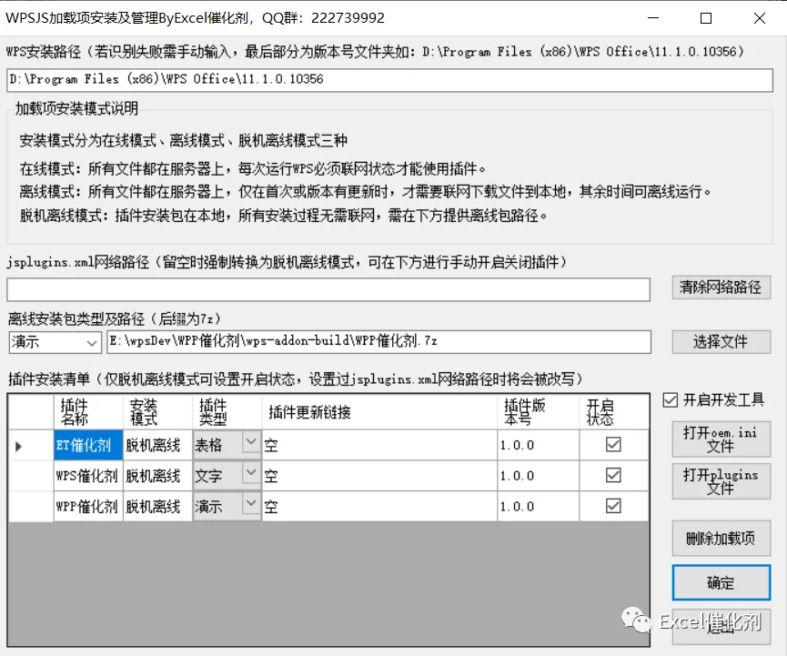Viewport: 787px width, 656px height.
Task: Uncheck 开启状态 for the WPP催化剂 row
Action: pyautogui.click(x=613, y=506)
